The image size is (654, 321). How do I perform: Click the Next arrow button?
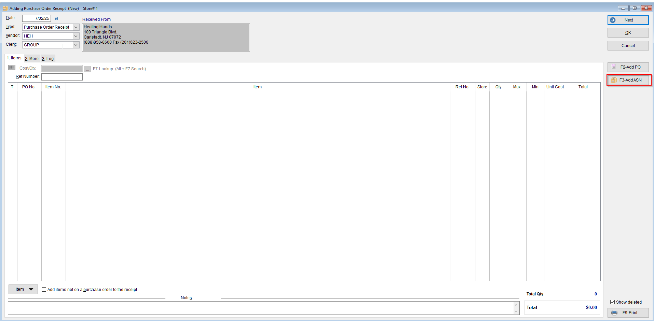628,20
